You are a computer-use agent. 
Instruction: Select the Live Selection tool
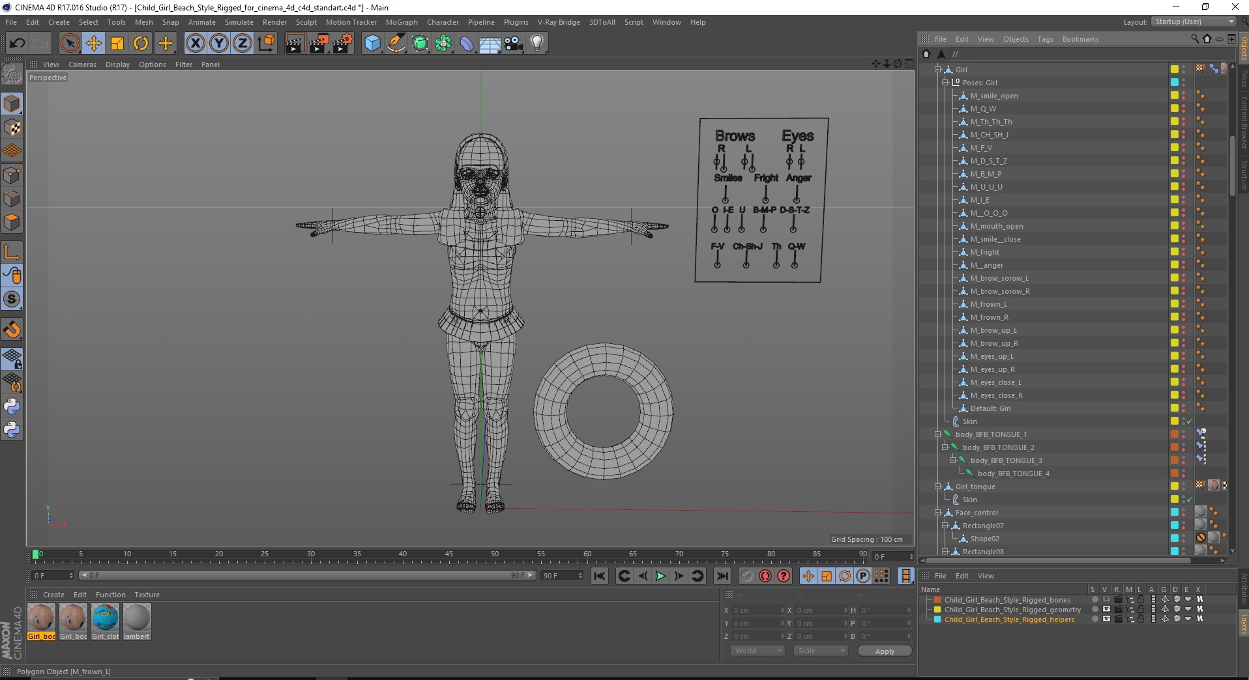pos(70,44)
